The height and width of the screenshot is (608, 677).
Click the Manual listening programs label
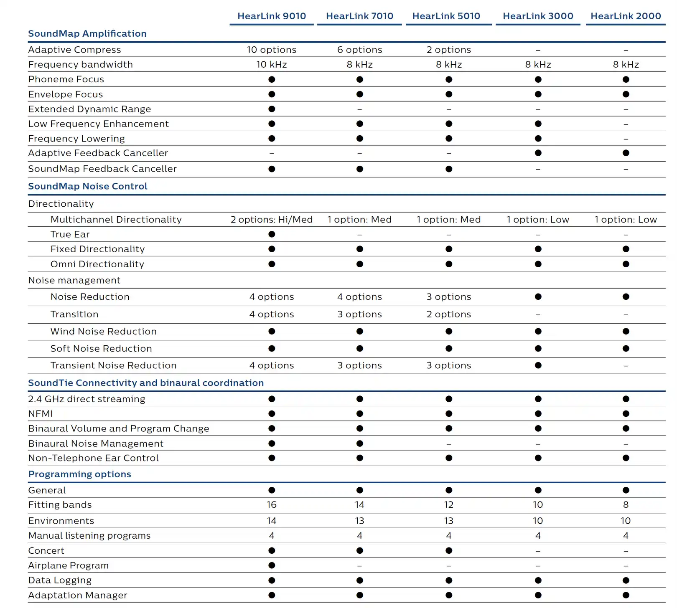[x=89, y=536]
